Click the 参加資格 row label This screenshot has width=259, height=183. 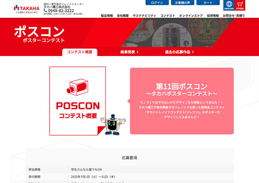[34, 170]
